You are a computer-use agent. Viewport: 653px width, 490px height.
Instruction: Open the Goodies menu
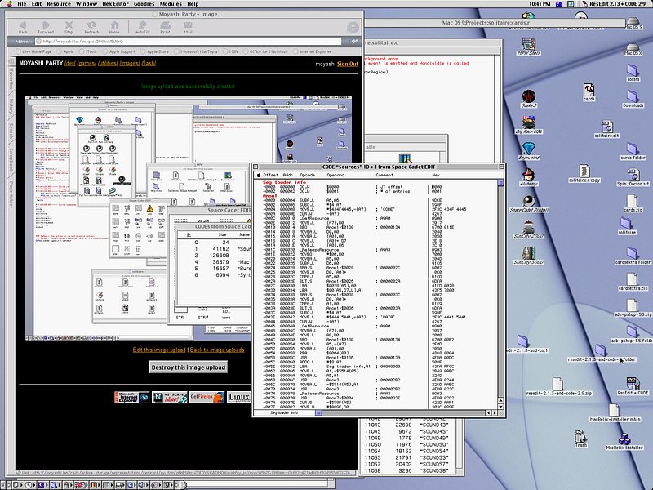(144, 4)
